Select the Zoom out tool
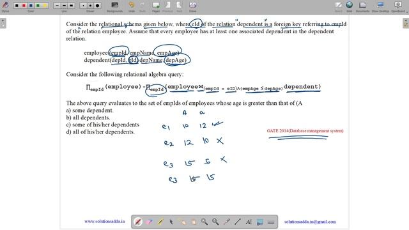 [215, 222]
